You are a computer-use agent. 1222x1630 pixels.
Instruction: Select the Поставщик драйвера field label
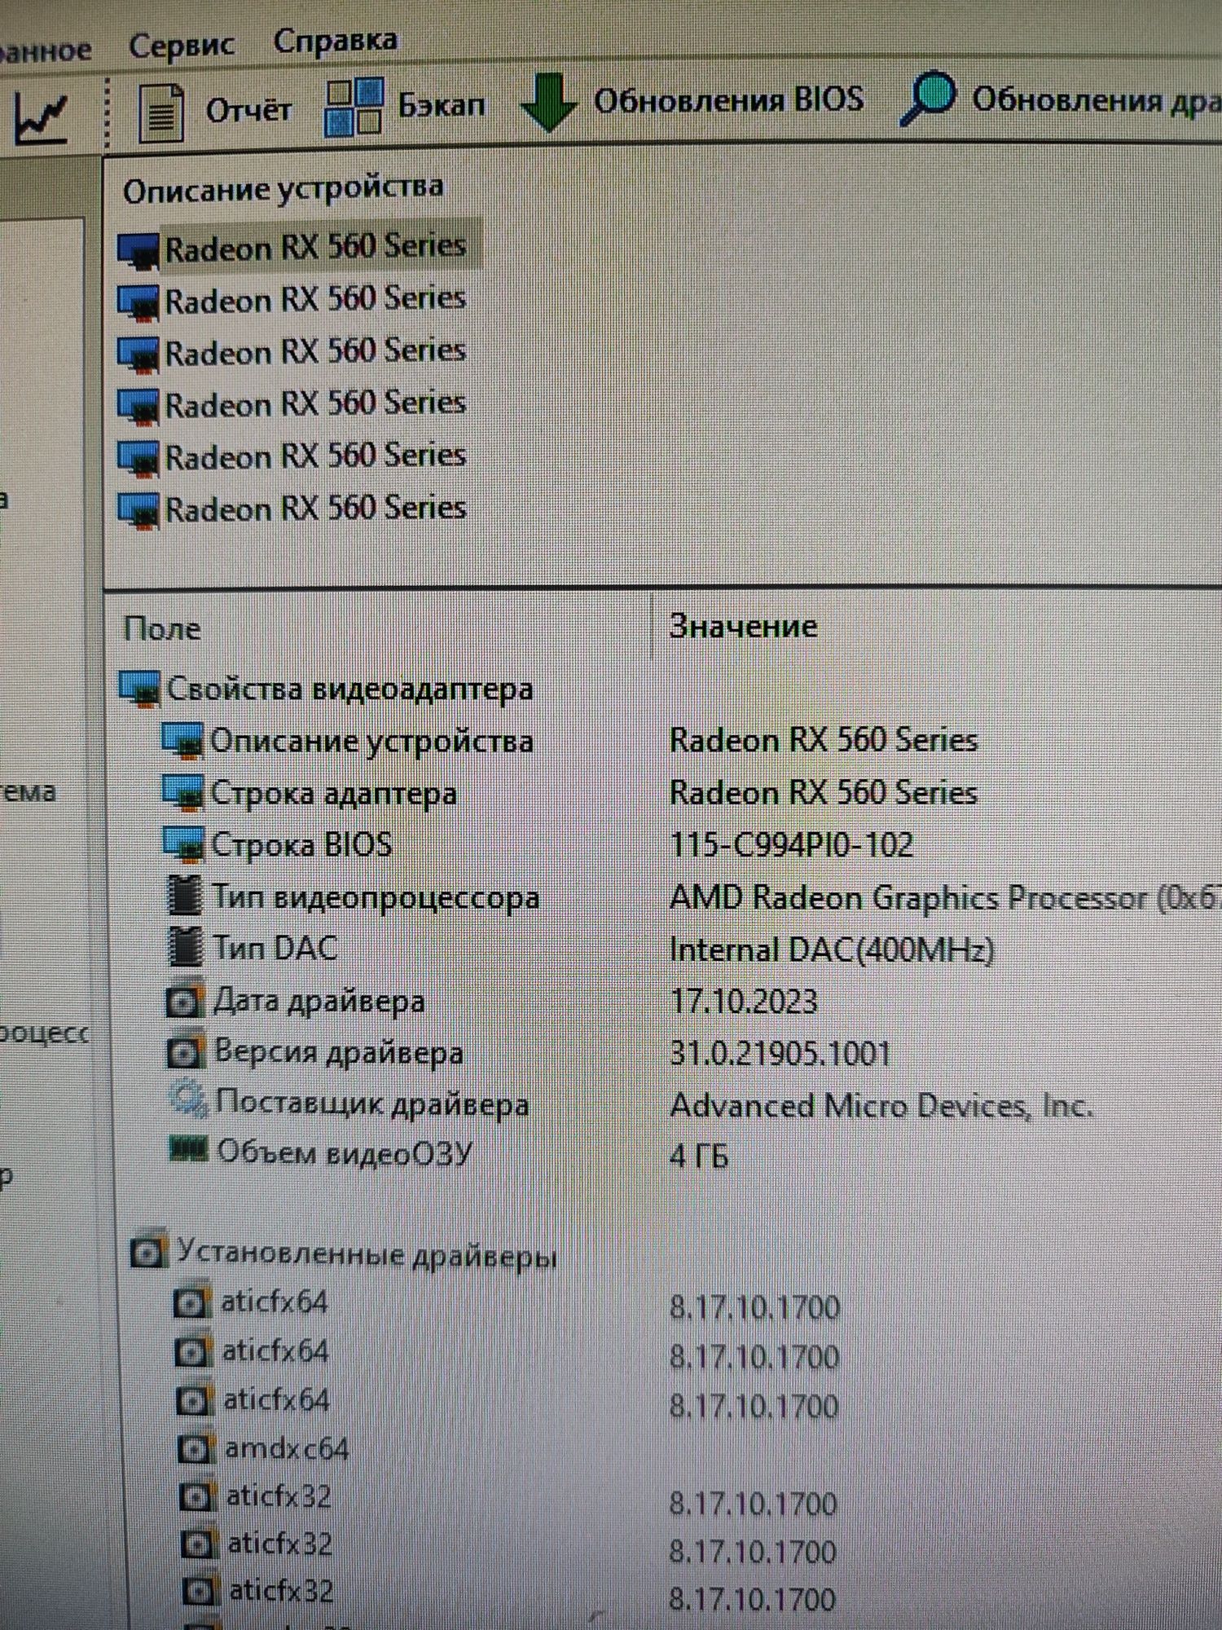(x=372, y=1104)
